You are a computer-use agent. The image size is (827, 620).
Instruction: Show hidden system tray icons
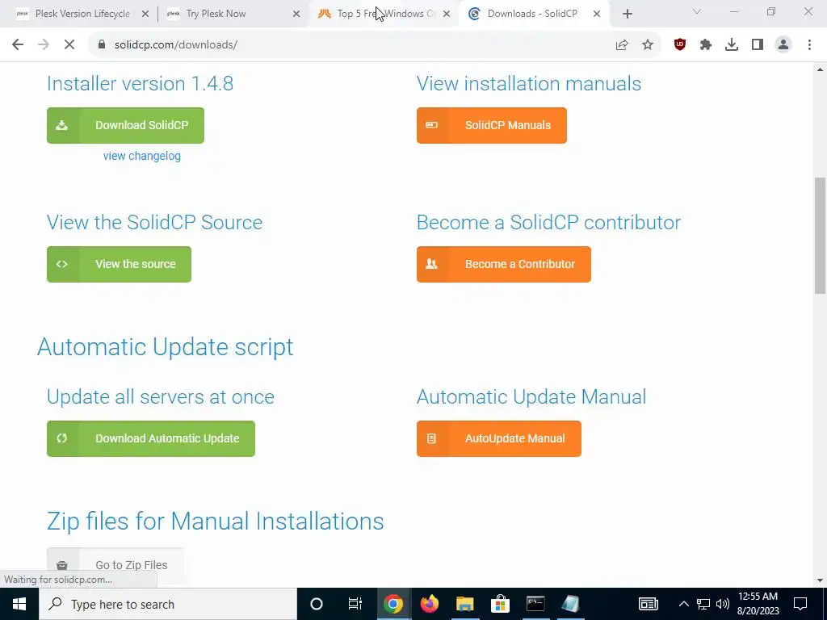pyautogui.click(x=683, y=604)
